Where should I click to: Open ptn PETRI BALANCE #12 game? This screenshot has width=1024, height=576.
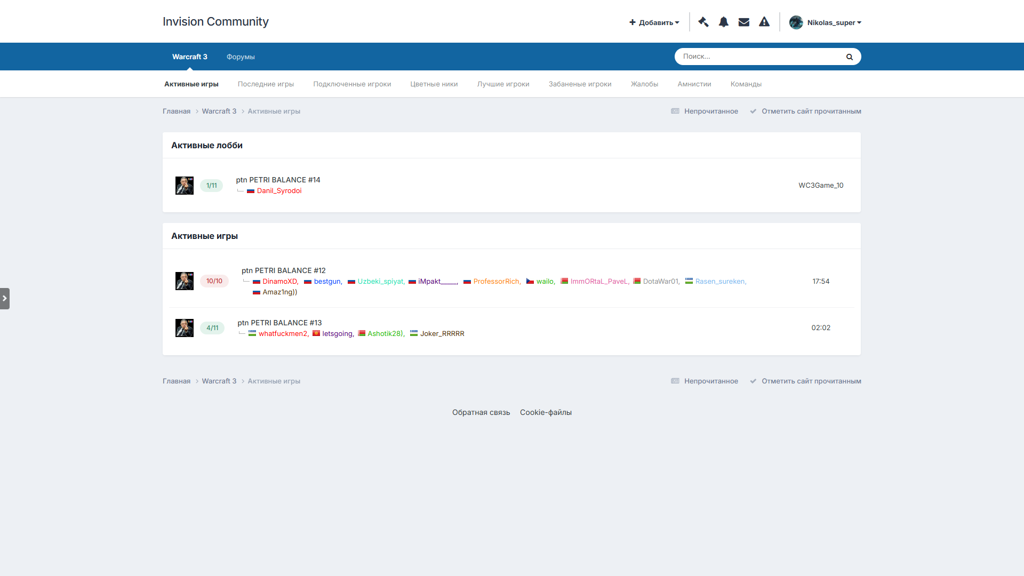(283, 270)
